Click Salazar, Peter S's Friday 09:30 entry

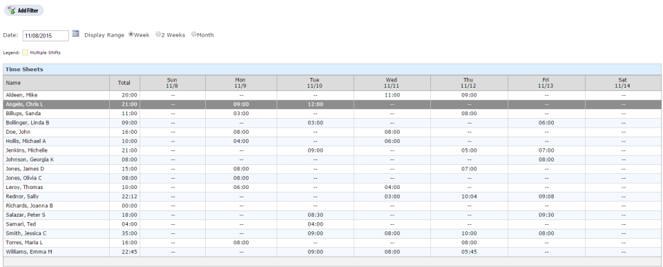coord(546,215)
